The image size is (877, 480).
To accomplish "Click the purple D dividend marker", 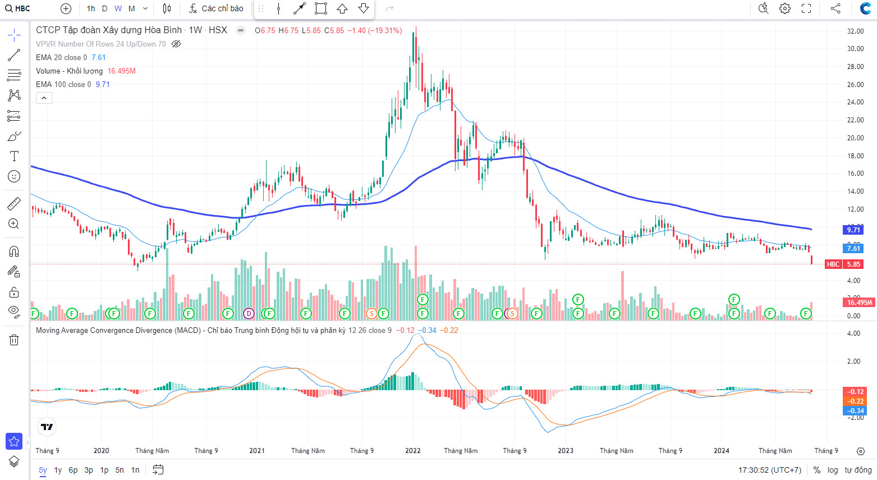I will coord(249,313).
